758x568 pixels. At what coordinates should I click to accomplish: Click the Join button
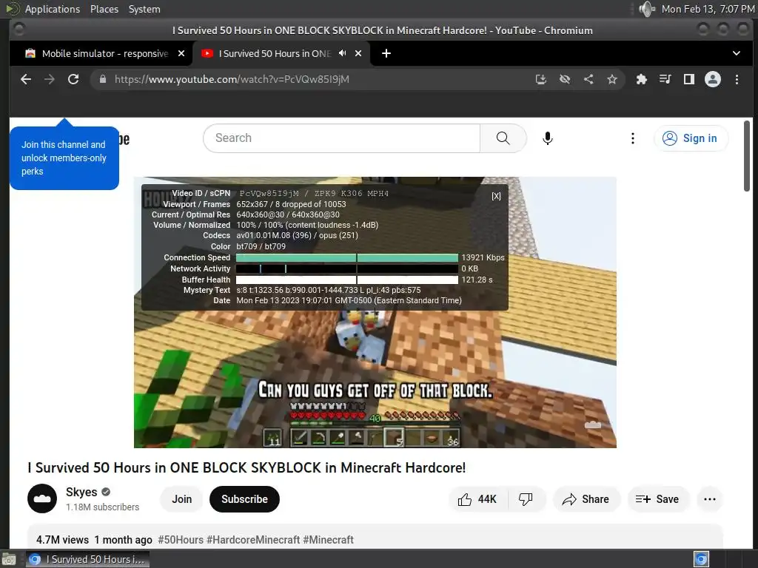[x=182, y=499]
